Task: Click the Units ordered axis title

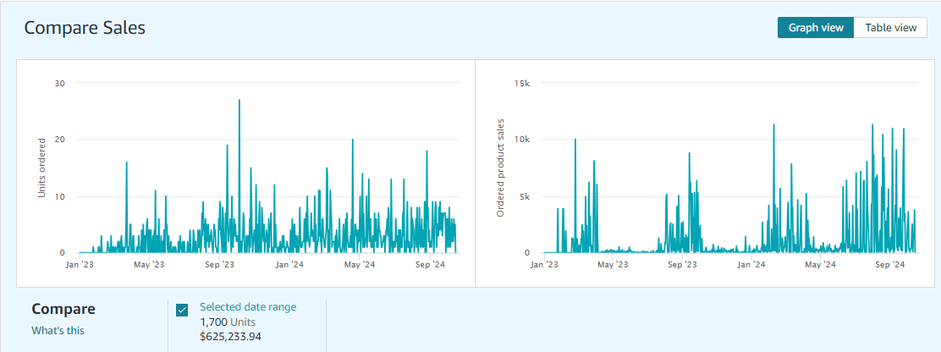Action: tap(42, 168)
